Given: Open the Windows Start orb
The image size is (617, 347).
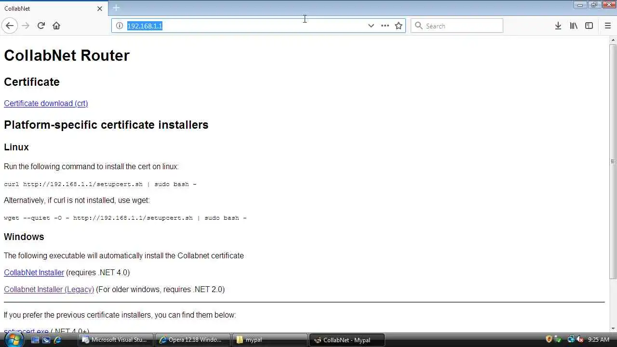Looking at the screenshot, I should tap(13, 339).
